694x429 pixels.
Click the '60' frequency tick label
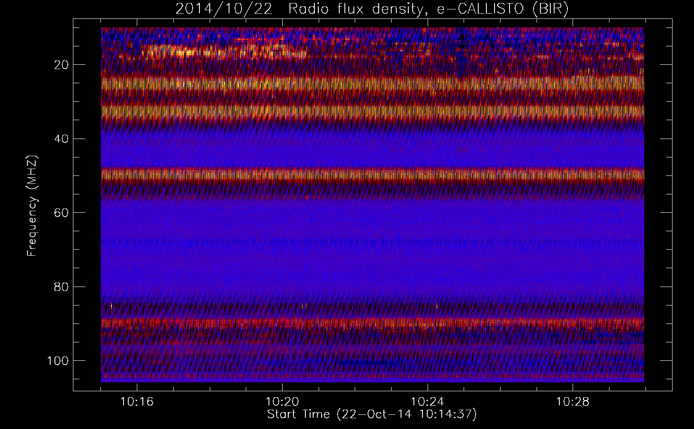pos(61,212)
